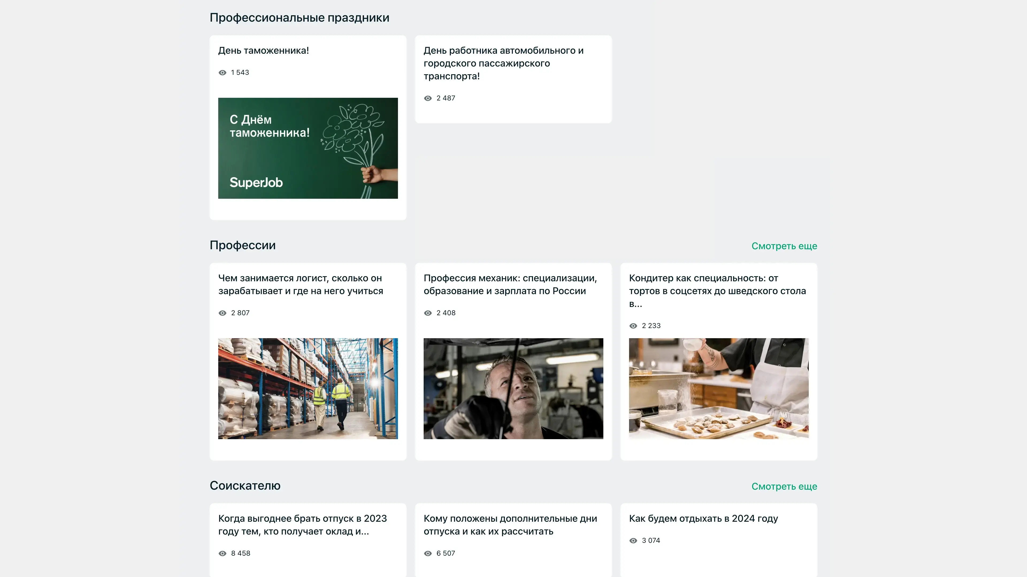Click the eye icon beside 8 458 views
This screenshot has width=1027, height=577.
tap(223, 553)
